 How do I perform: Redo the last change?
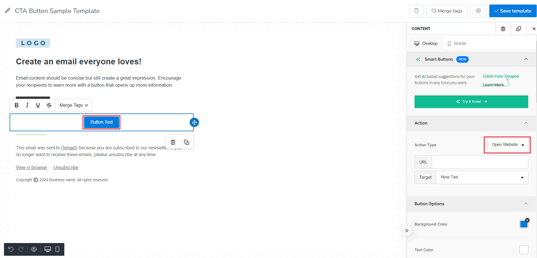click(21, 249)
